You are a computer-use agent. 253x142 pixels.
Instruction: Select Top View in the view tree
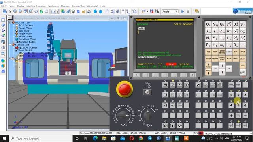(x=24, y=31)
